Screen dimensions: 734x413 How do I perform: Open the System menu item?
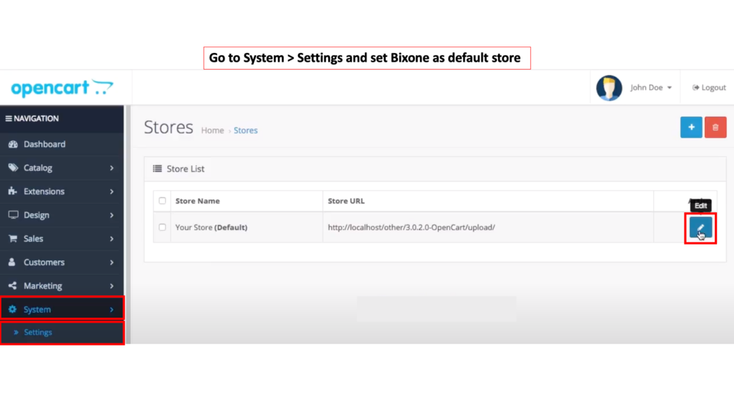62,309
